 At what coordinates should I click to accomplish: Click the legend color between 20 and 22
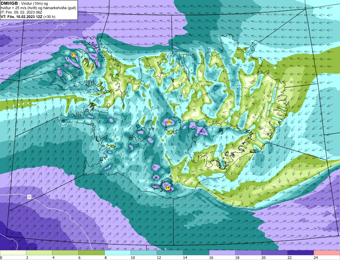[274, 253]
